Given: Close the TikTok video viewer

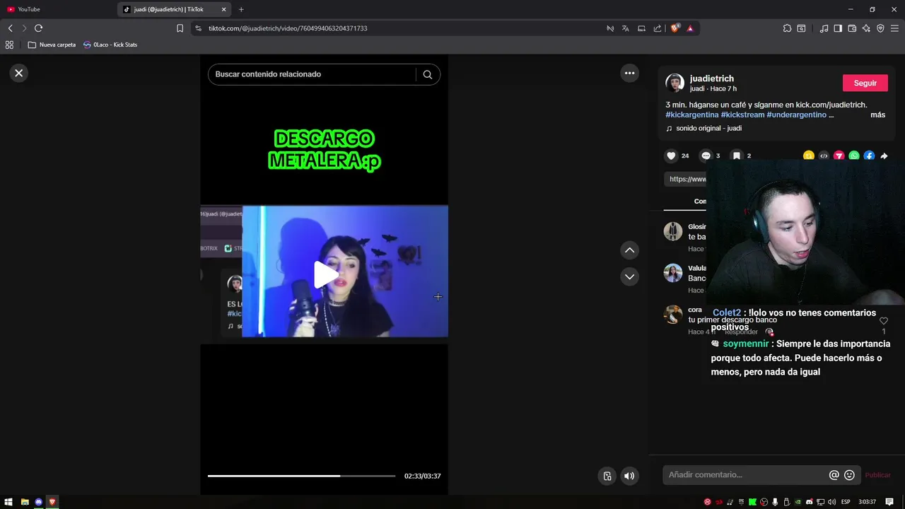Looking at the screenshot, I should (x=19, y=73).
